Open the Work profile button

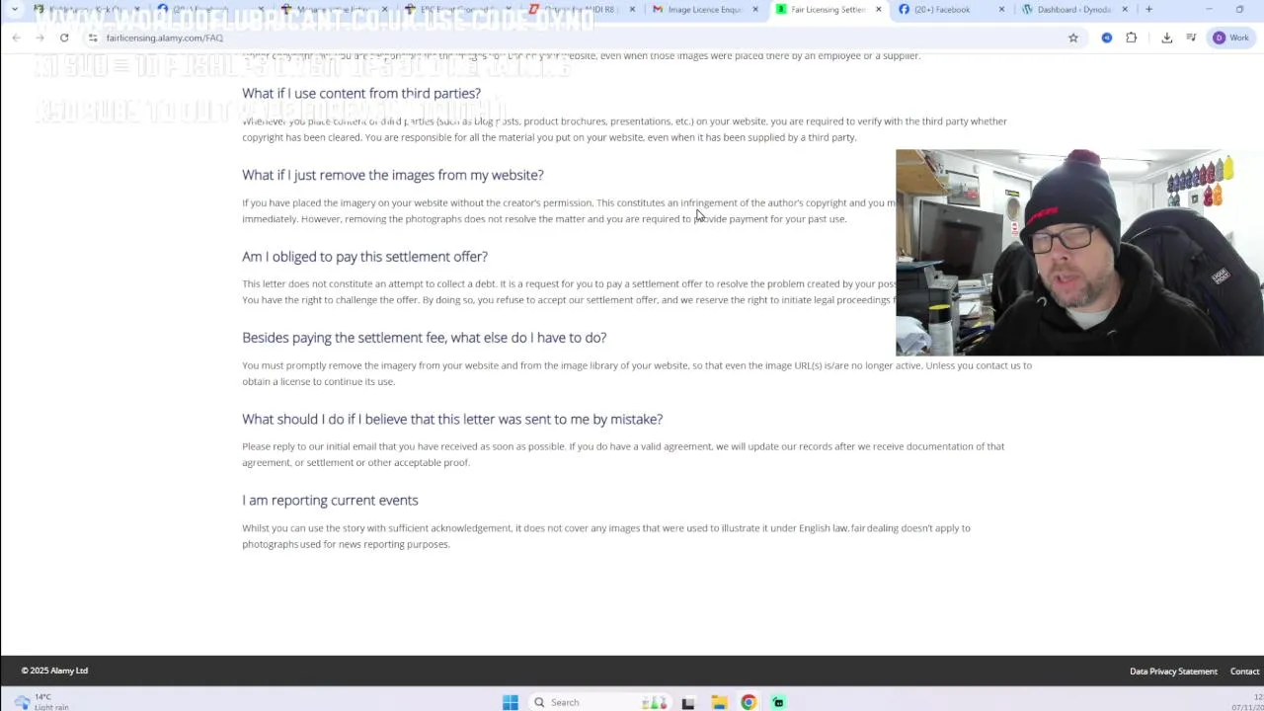(x=1231, y=38)
